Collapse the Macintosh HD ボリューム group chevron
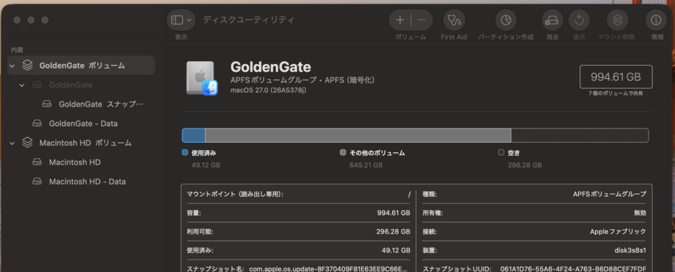Image resolution: width=675 pixels, height=272 pixels. [12, 143]
